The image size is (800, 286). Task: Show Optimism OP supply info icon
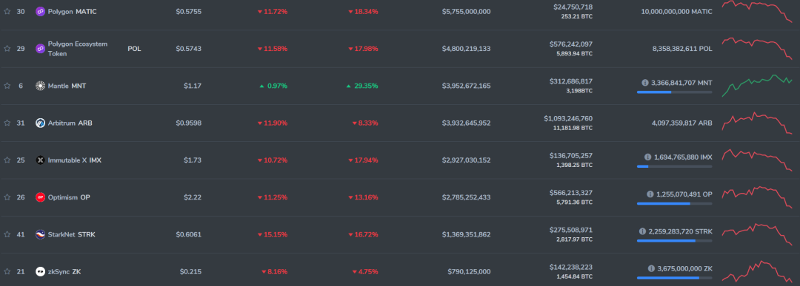click(650, 194)
